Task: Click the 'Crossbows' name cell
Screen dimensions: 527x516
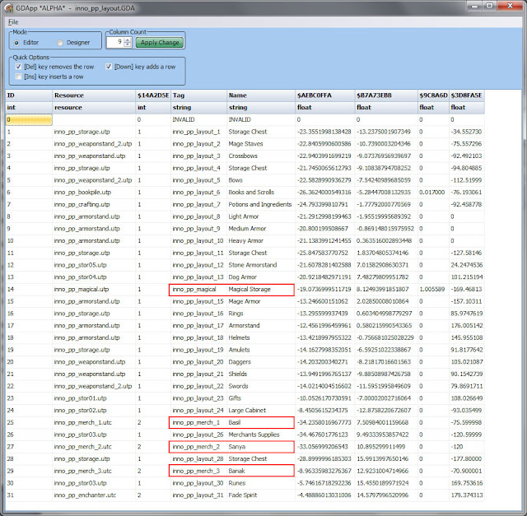Action: point(261,156)
